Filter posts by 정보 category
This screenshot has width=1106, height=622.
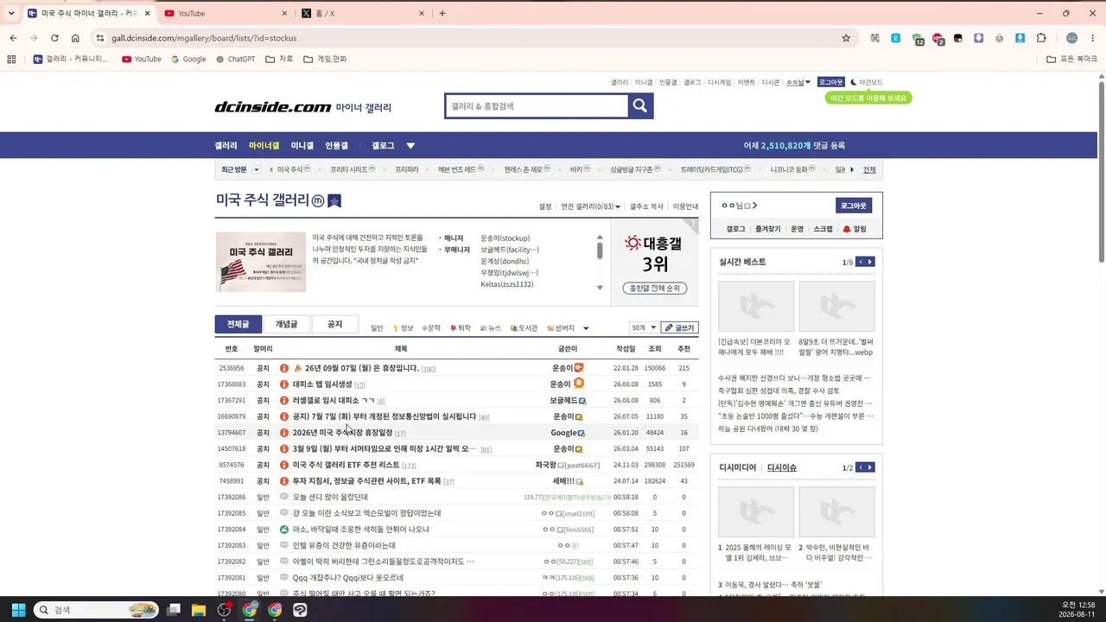tap(404, 328)
